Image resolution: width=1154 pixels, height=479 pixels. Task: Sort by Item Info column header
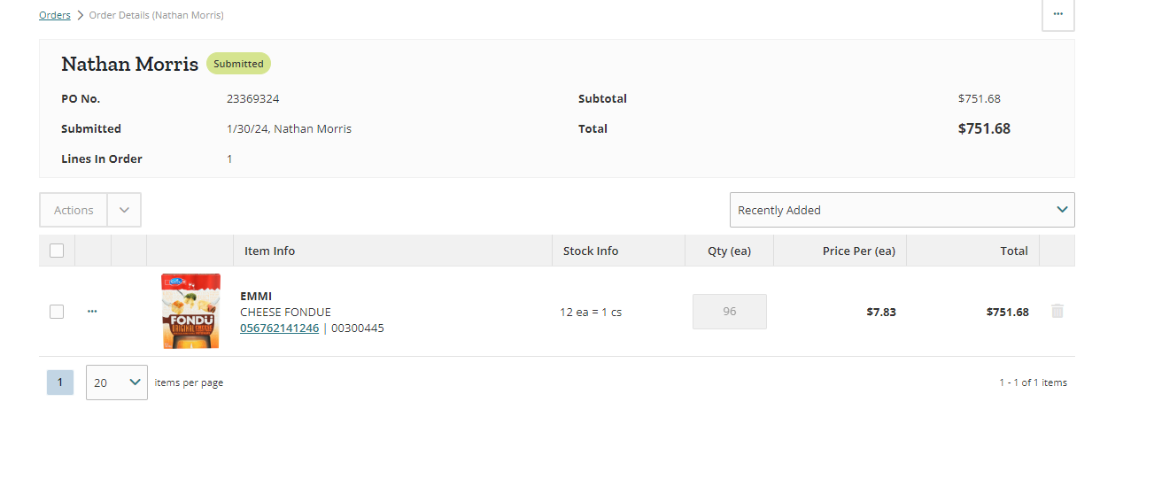click(269, 251)
